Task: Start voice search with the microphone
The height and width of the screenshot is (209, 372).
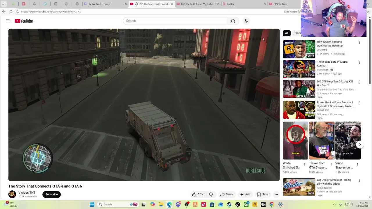Action: pos(246,21)
